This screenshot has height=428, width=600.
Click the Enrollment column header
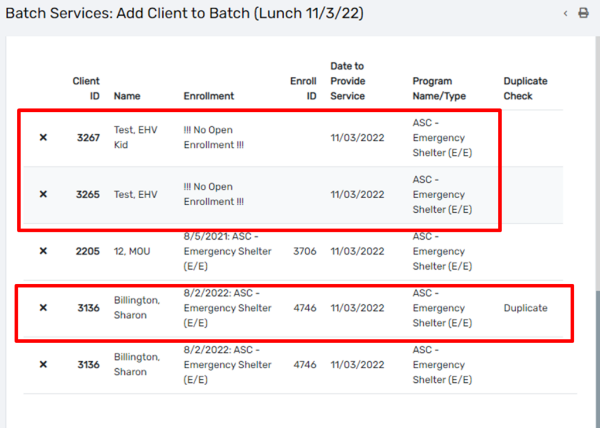(x=209, y=96)
